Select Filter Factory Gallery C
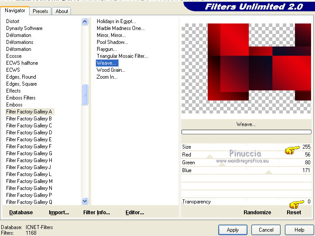This screenshot has width=315, height=236. pyautogui.click(x=29, y=126)
